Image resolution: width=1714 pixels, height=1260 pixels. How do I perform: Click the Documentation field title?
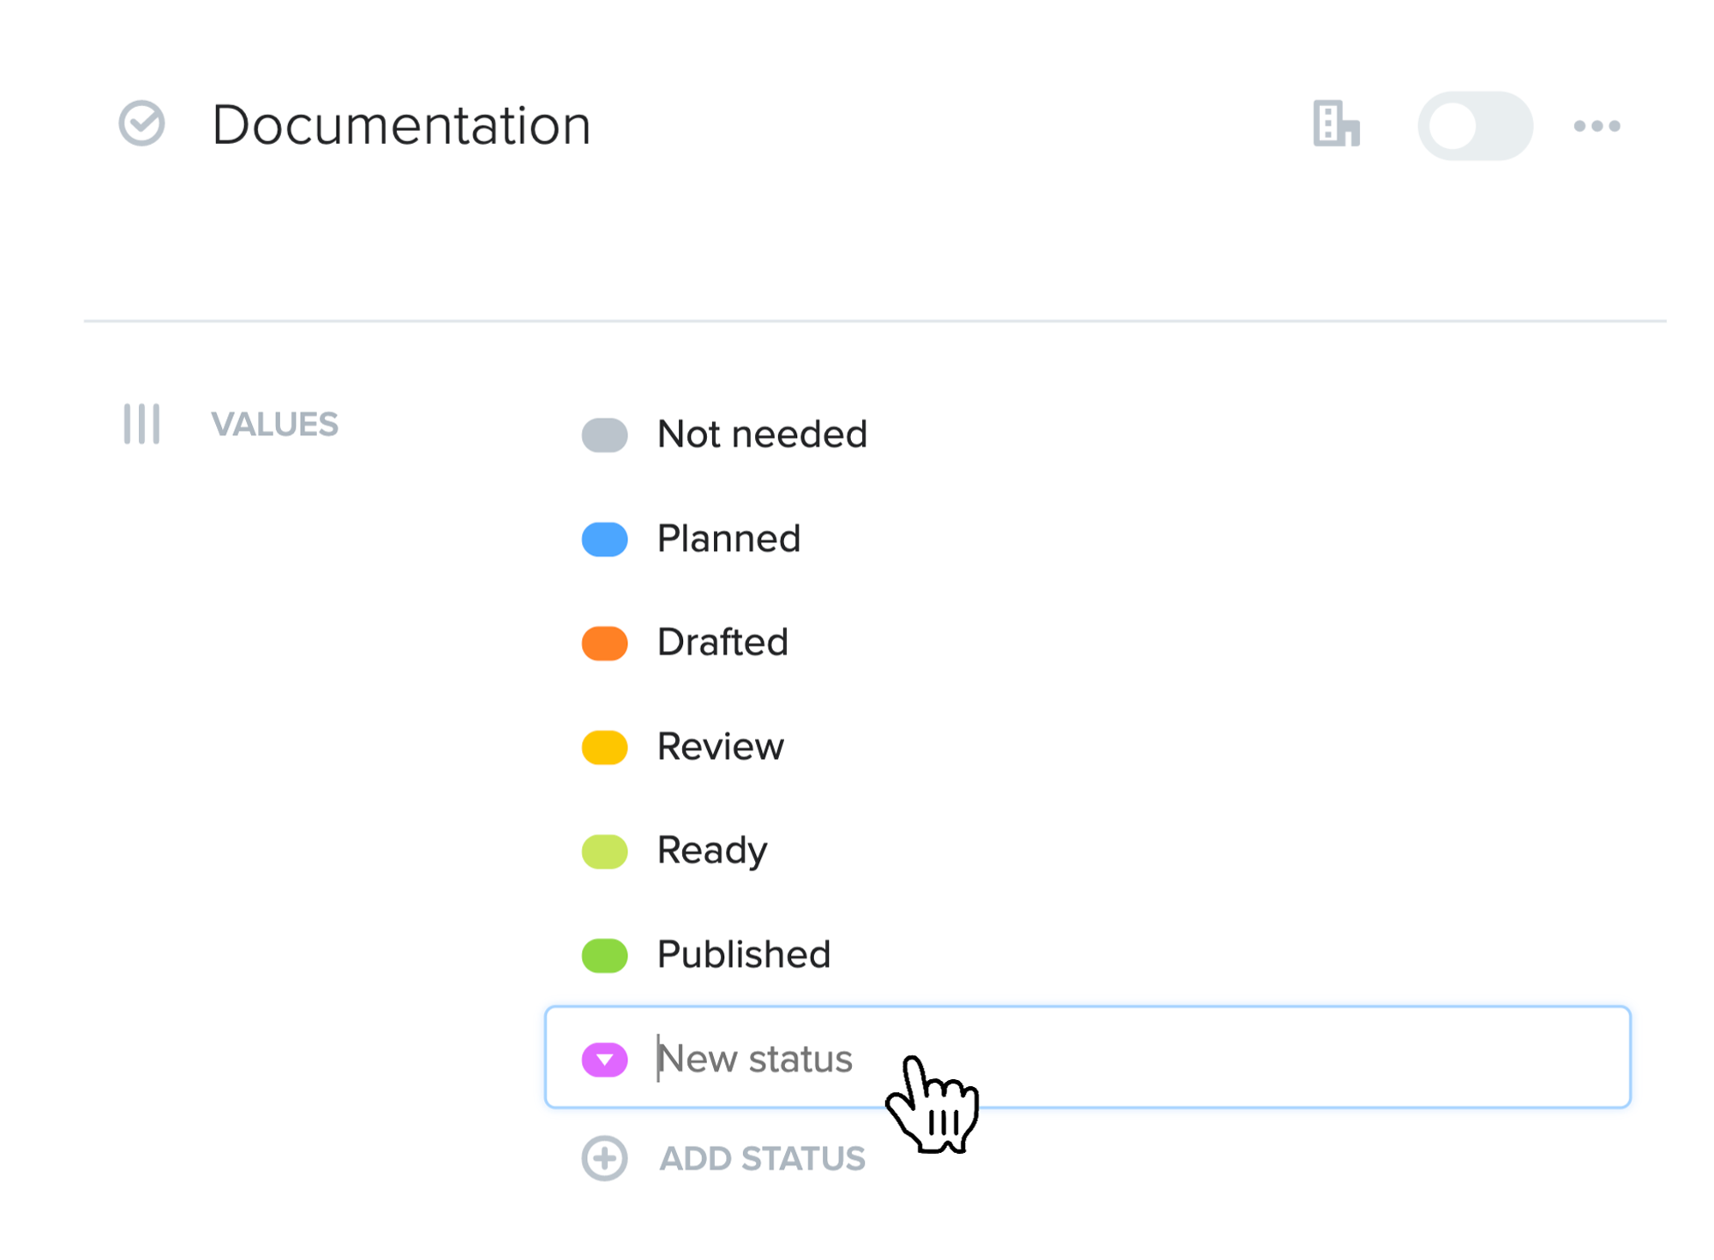click(401, 125)
